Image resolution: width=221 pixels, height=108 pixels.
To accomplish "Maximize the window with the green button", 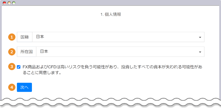I will (14, 3).
